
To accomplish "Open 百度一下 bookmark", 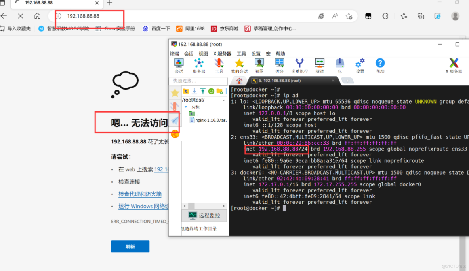I will [156, 29].
